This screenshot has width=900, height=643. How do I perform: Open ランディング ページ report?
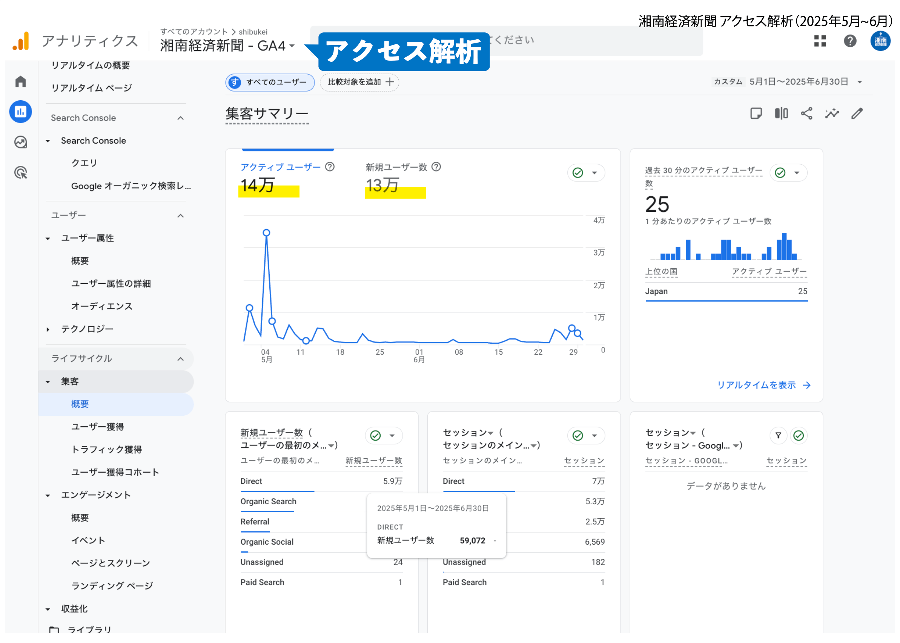pyautogui.click(x=112, y=586)
